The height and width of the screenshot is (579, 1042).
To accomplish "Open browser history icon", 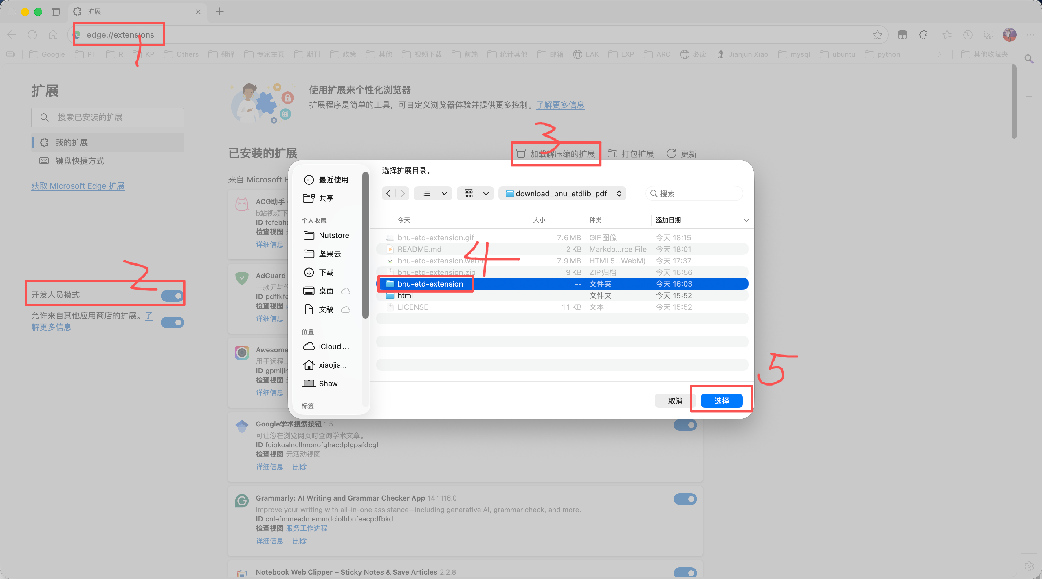I will click(x=968, y=35).
